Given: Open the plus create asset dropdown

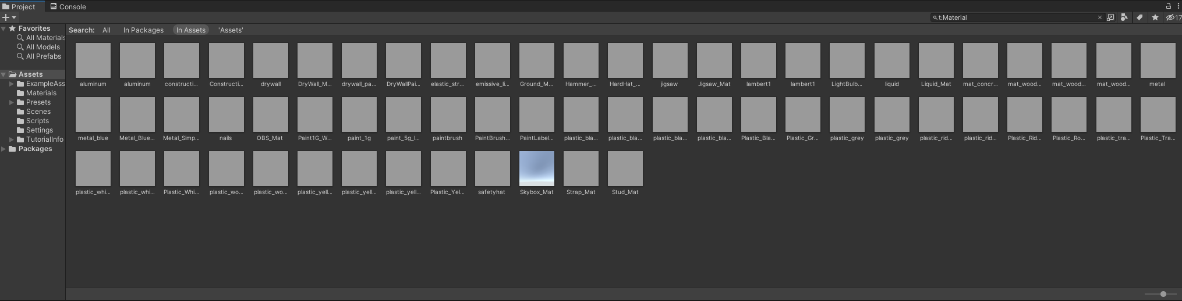Looking at the screenshot, I should [9, 17].
